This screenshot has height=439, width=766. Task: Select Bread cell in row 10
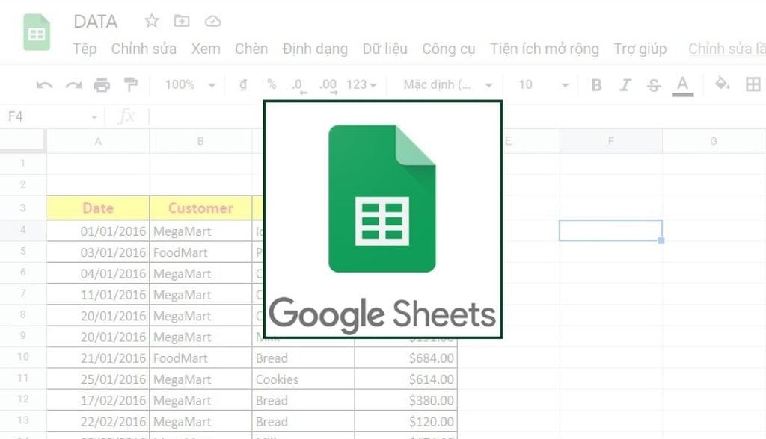tap(303, 358)
